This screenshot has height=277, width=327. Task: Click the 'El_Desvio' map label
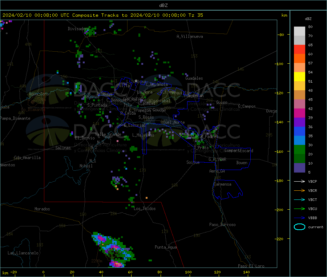pos(85,138)
